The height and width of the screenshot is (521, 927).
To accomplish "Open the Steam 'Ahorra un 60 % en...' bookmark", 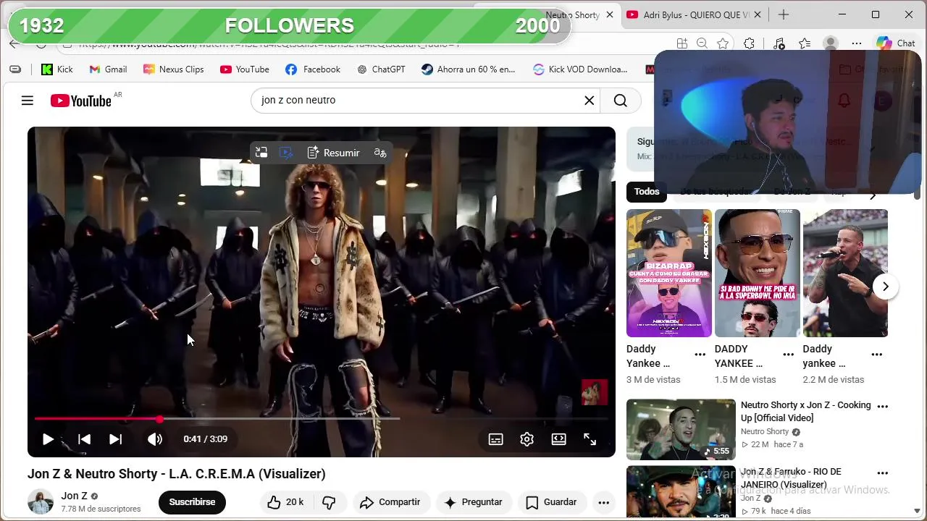I will tap(469, 69).
